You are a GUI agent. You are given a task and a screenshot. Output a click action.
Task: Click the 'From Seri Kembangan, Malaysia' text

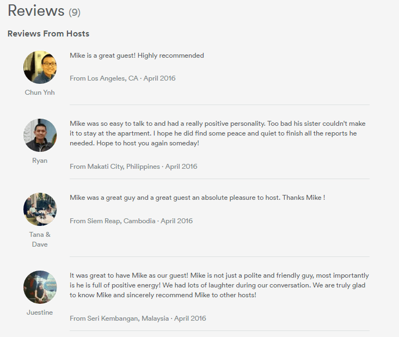pos(119,318)
